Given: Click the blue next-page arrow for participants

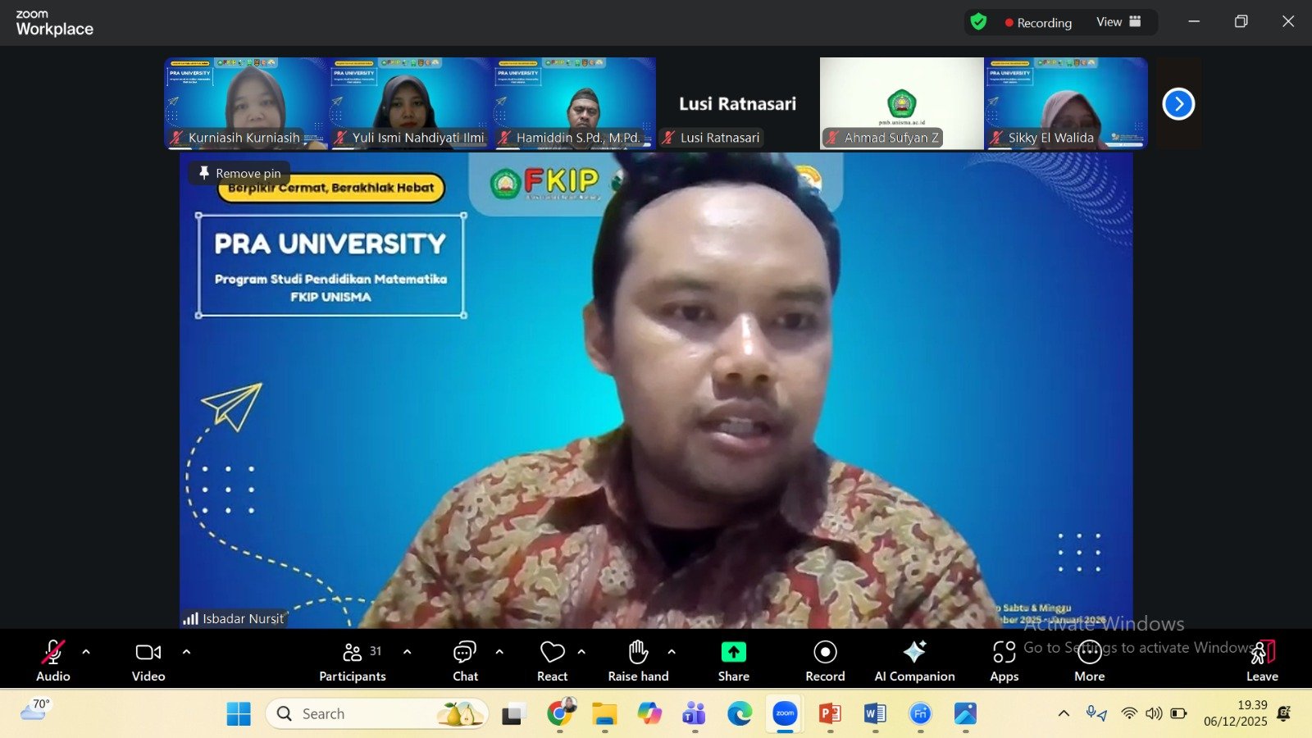Looking at the screenshot, I should [x=1178, y=103].
